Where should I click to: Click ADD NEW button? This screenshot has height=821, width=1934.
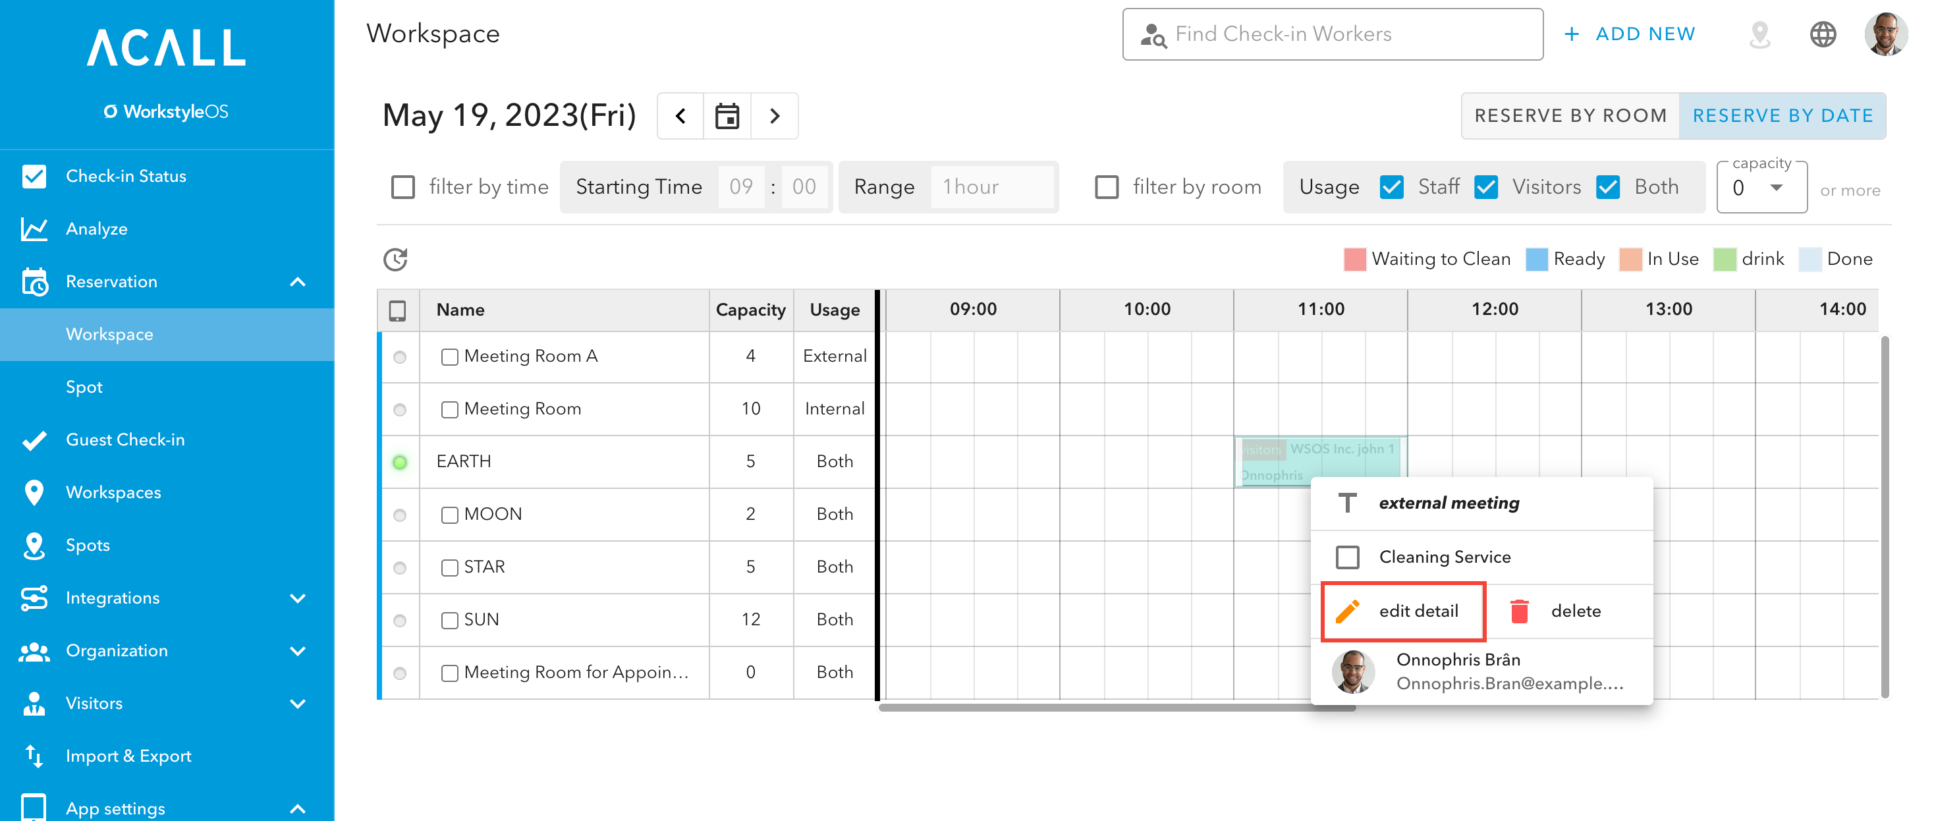(x=1629, y=34)
